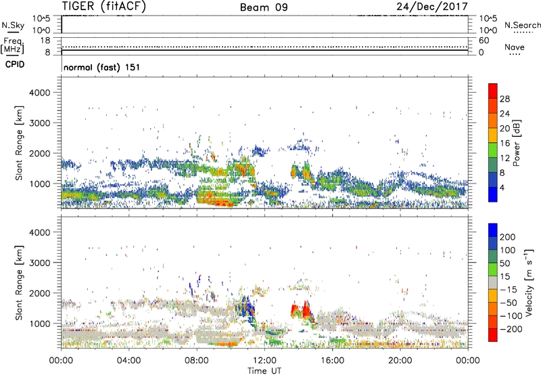Select the '-100' label on Velocity colorbar
Screen dimensions: 541x375
point(511,316)
